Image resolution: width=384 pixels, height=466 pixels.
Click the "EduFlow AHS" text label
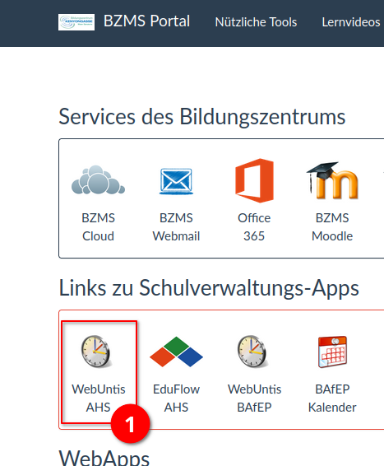coord(176,398)
